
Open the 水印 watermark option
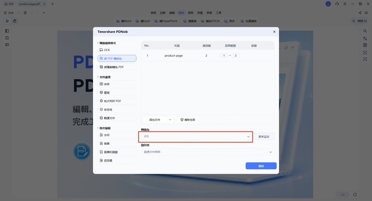(x=117, y=135)
